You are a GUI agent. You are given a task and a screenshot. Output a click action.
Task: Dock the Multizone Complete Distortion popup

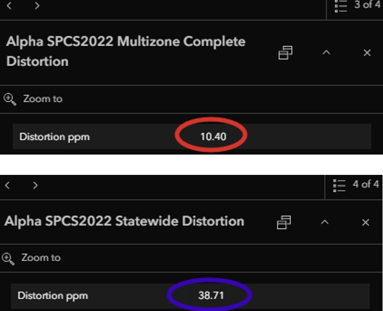point(285,53)
